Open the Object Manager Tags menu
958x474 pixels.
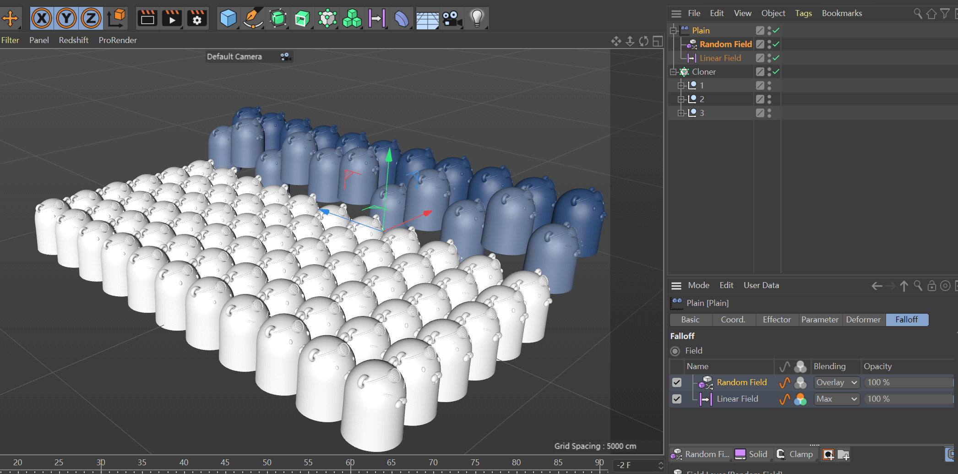click(x=803, y=13)
